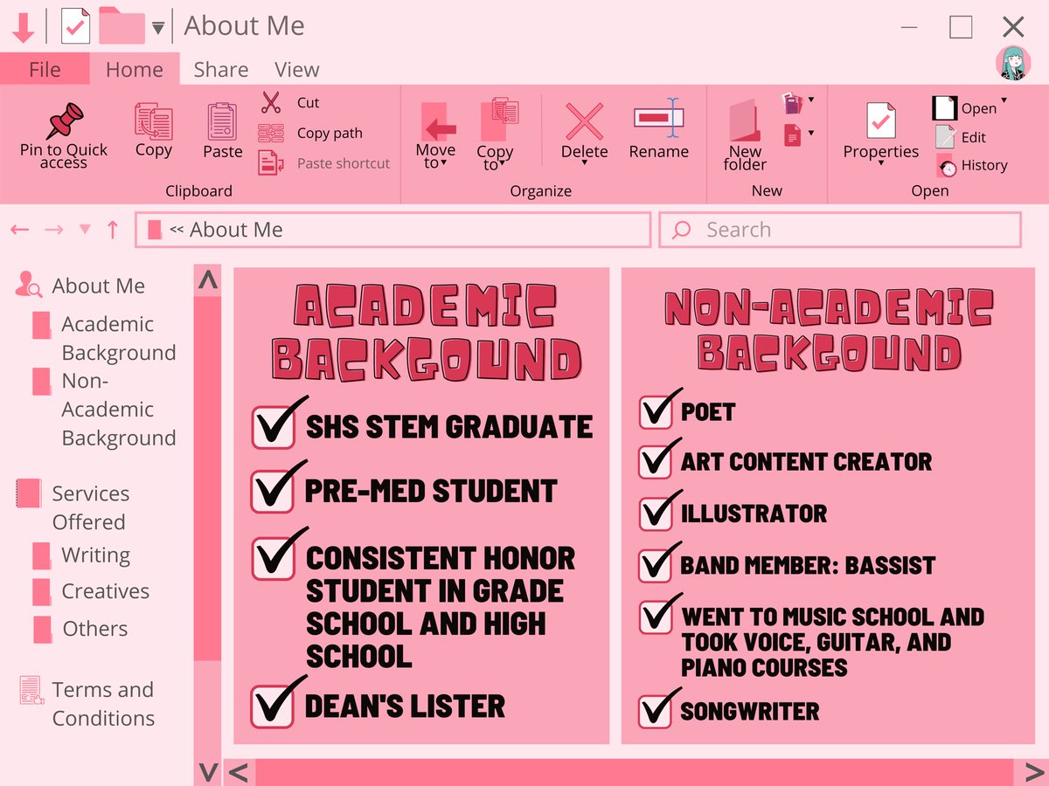Viewport: 1049px width, 786px height.
Task: Toggle the Dean's Lister checkbox
Action: click(274, 706)
